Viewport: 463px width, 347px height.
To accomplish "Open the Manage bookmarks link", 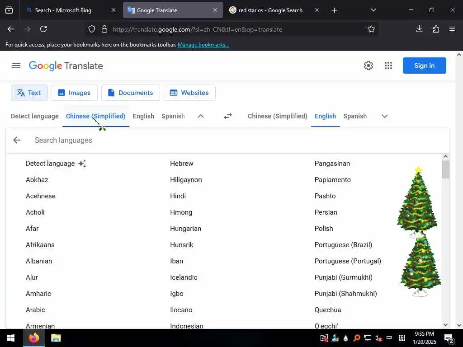I will pos(203,45).
